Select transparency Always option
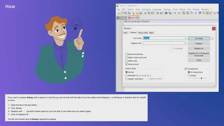The image size is (224, 126). pyautogui.click(x=189, y=76)
